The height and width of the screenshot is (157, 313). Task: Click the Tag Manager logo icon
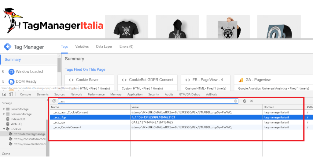point(8,47)
